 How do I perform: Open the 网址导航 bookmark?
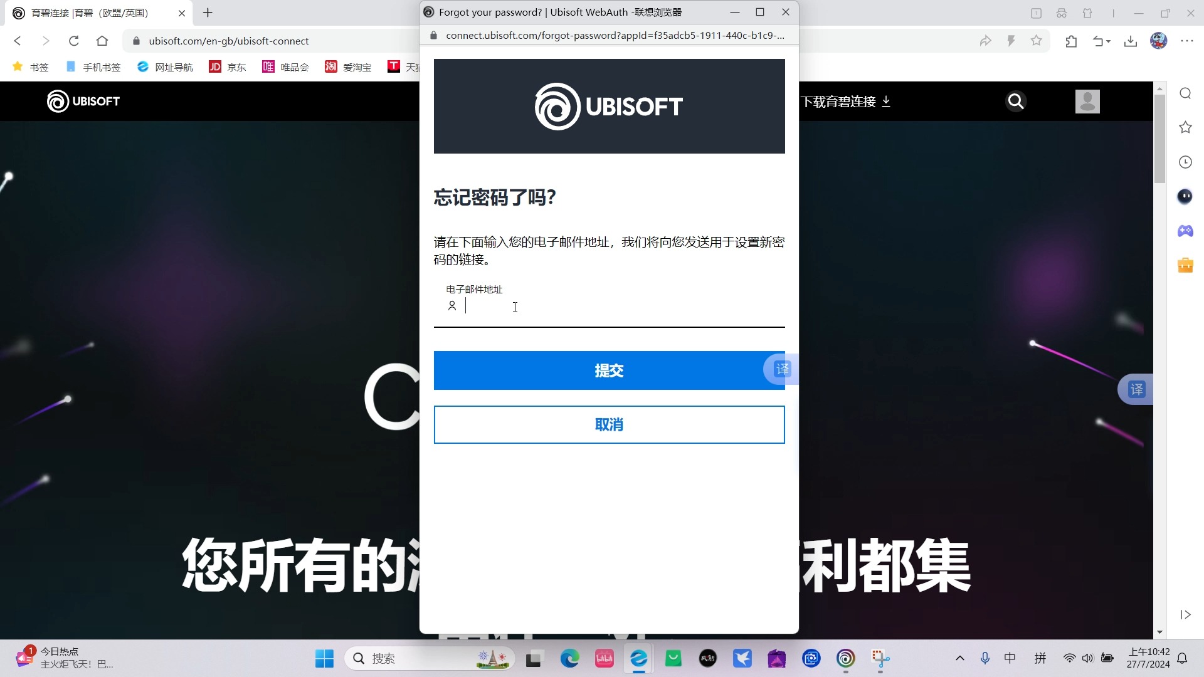[x=165, y=66]
